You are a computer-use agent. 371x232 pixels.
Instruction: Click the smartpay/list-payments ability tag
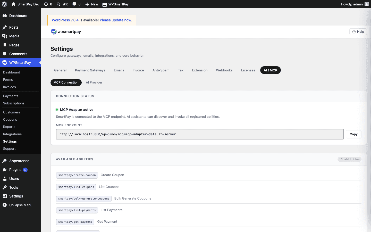[x=77, y=210]
